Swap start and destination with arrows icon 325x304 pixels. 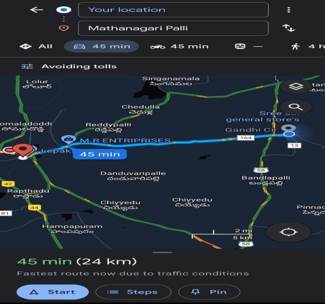[x=289, y=28]
